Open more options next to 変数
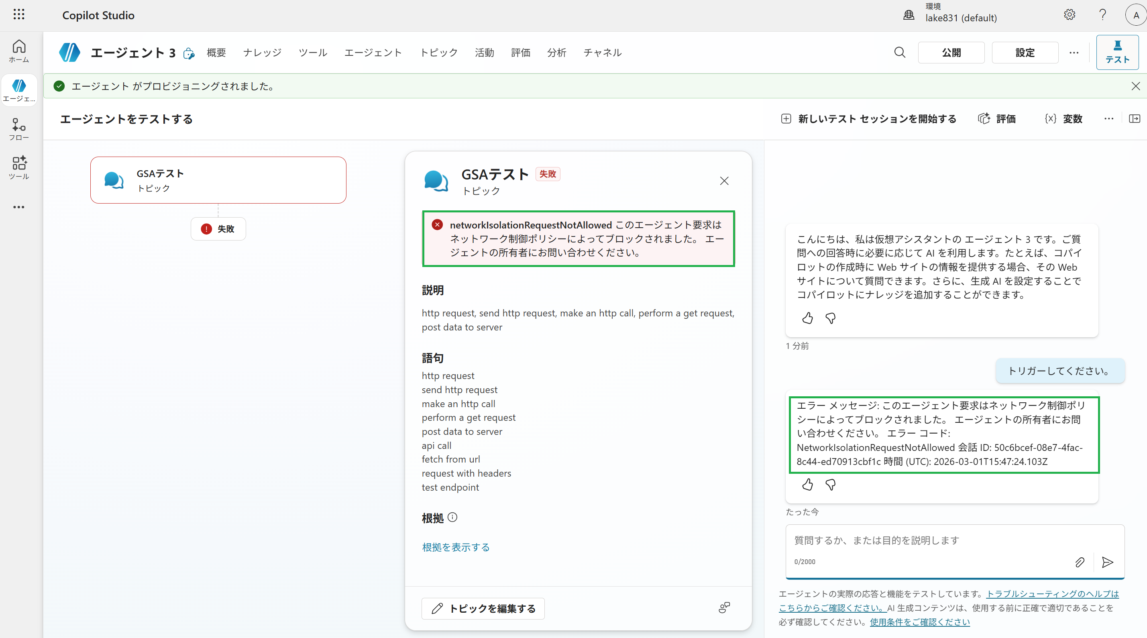This screenshot has height=638, width=1147. pos(1109,118)
